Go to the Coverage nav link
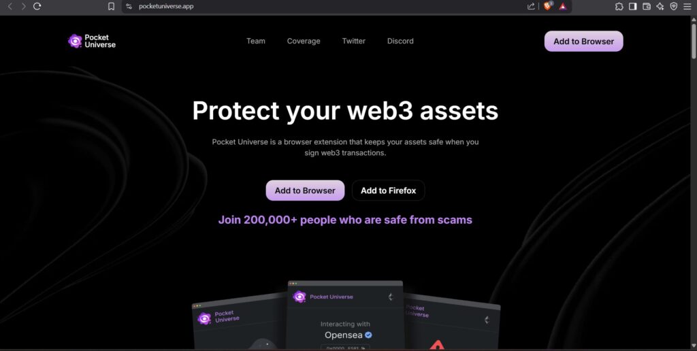The width and height of the screenshot is (697, 351). click(x=304, y=41)
